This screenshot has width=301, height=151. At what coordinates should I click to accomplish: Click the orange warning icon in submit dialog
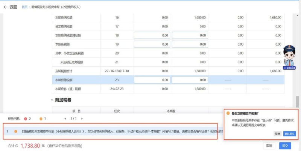coord(228,113)
